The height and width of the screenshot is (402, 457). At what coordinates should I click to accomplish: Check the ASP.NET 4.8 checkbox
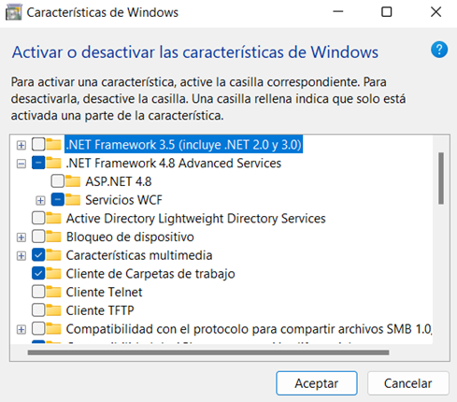click(58, 181)
